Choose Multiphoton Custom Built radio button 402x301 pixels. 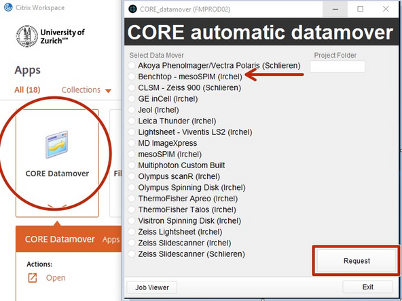(132, 165)
